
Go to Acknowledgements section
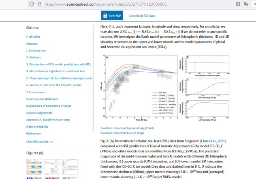(39, 113)
